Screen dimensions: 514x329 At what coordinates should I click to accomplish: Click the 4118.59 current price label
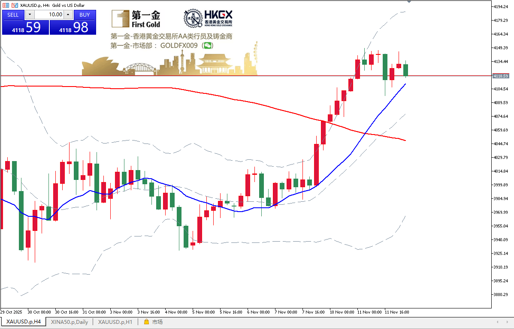click(x=501, y=76)
